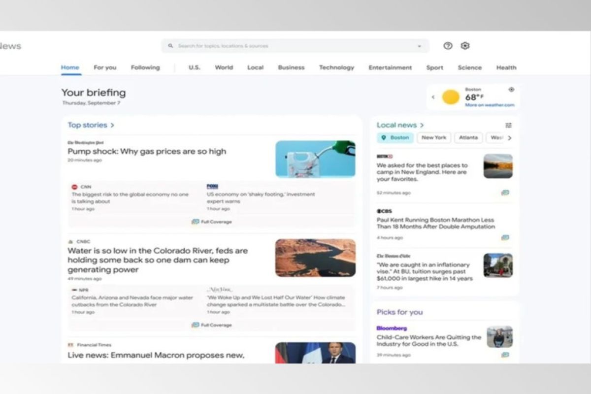Click the Help question mark icon
The width and height of the screenshot is (591, 394).
point(448,46)
